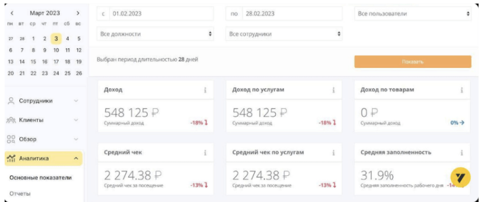The image size is (480, 202).
Task: Open Основные показатели menu item
Action: pos(40,178)
